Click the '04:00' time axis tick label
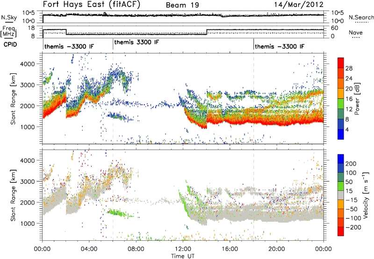The image size is (374, 259). coord(89,249)
